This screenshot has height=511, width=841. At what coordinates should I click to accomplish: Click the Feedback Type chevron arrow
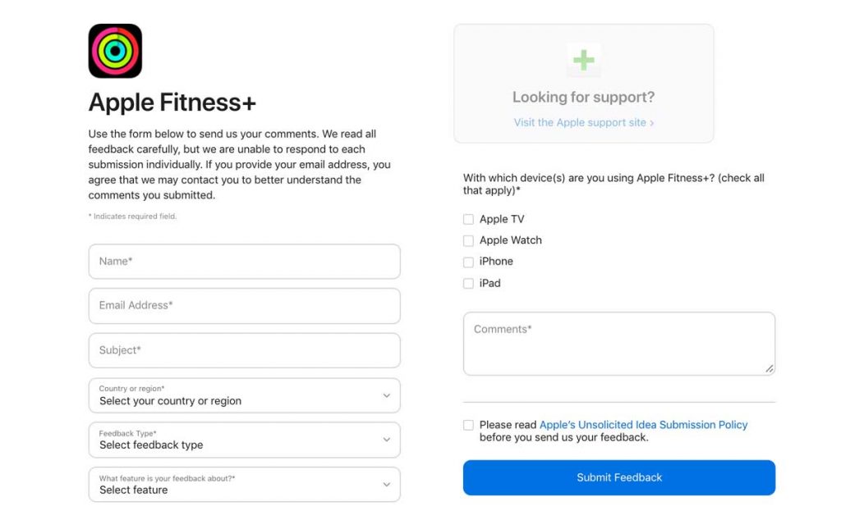pos(387,440)
